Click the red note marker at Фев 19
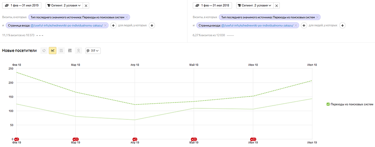The image size is (375, 147). (x=16, y=139)
